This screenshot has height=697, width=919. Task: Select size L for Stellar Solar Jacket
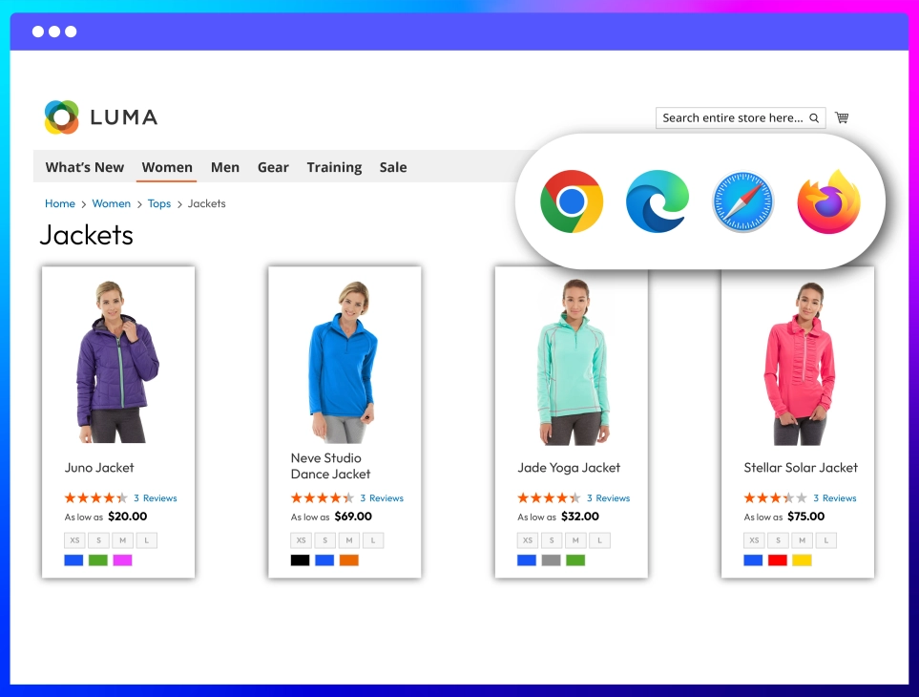tap(825, 540)
